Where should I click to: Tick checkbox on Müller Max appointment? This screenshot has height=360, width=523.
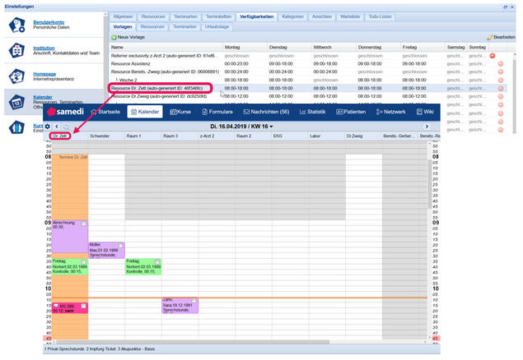[120, 245]
